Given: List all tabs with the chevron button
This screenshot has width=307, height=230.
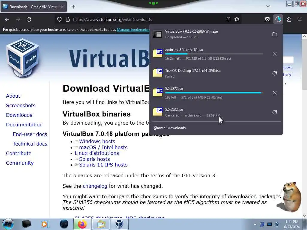Looking at the screenshot, I should 268,7.
